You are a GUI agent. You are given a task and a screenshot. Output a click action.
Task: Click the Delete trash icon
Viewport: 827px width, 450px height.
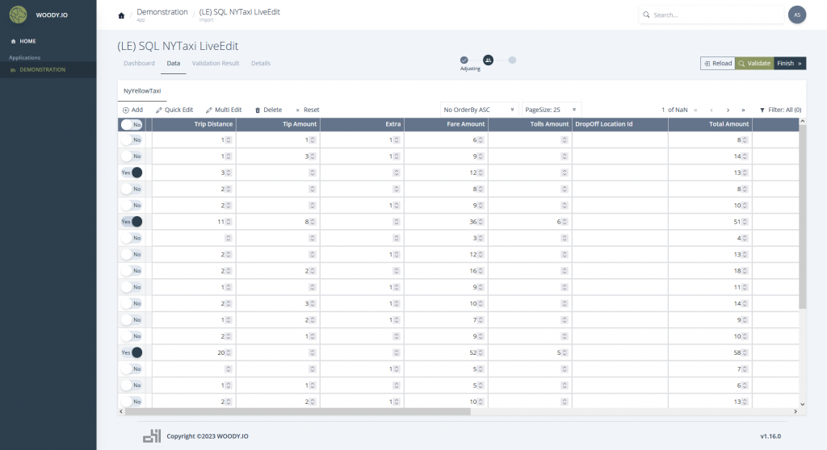pos(258,110)
